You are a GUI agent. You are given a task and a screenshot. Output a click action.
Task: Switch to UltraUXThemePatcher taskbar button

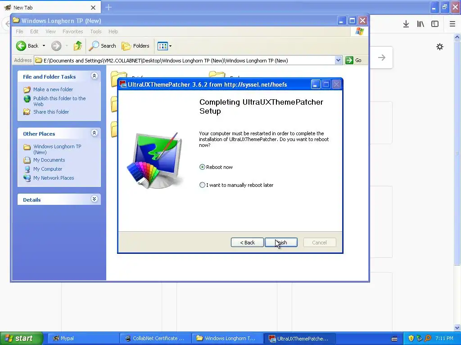pos(299,338)
